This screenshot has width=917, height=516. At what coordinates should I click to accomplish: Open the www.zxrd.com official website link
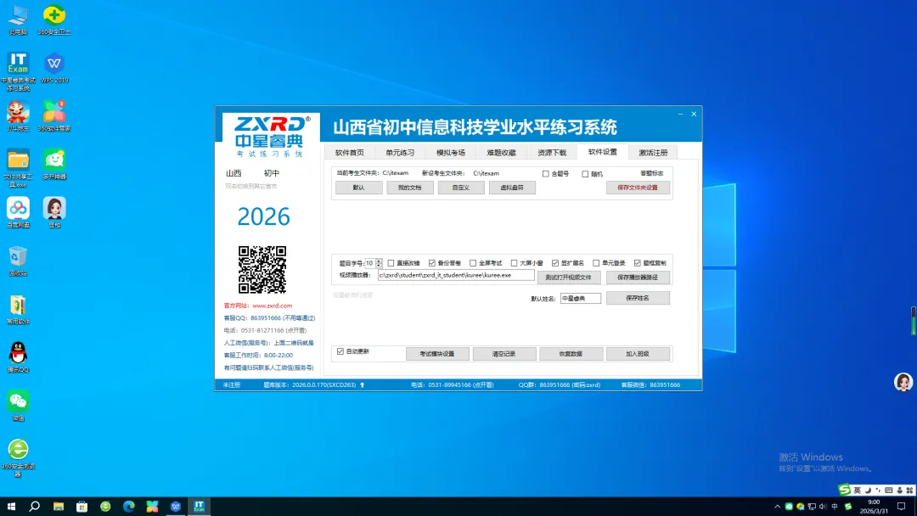point(272,306)
